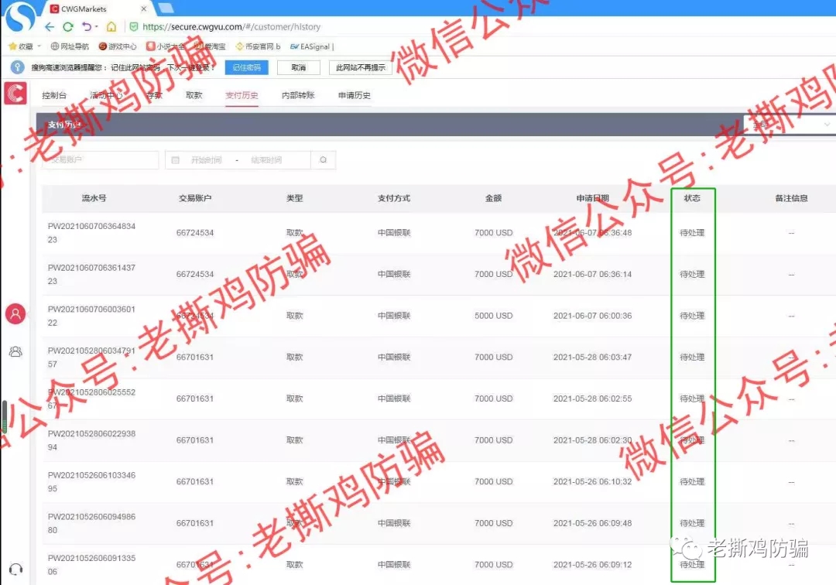Open the 活动中心 tab
836x585 pixels.
(106, 95)
